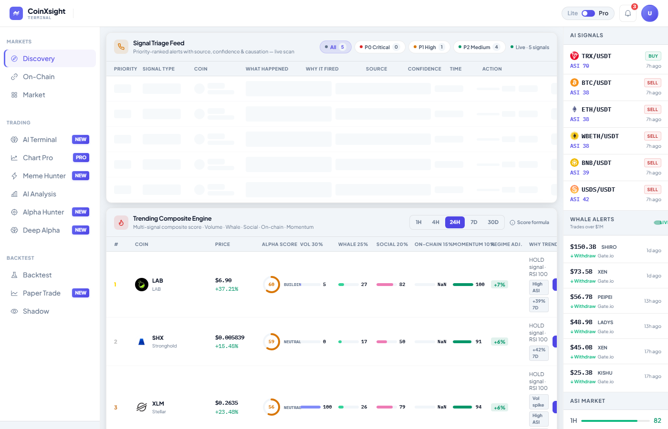Go to the Market section
The height and width of the screenshot is (429, 668).
click(x=50, y=95)
